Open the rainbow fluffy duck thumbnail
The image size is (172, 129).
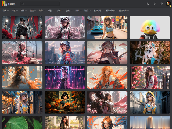click(150, 28)
